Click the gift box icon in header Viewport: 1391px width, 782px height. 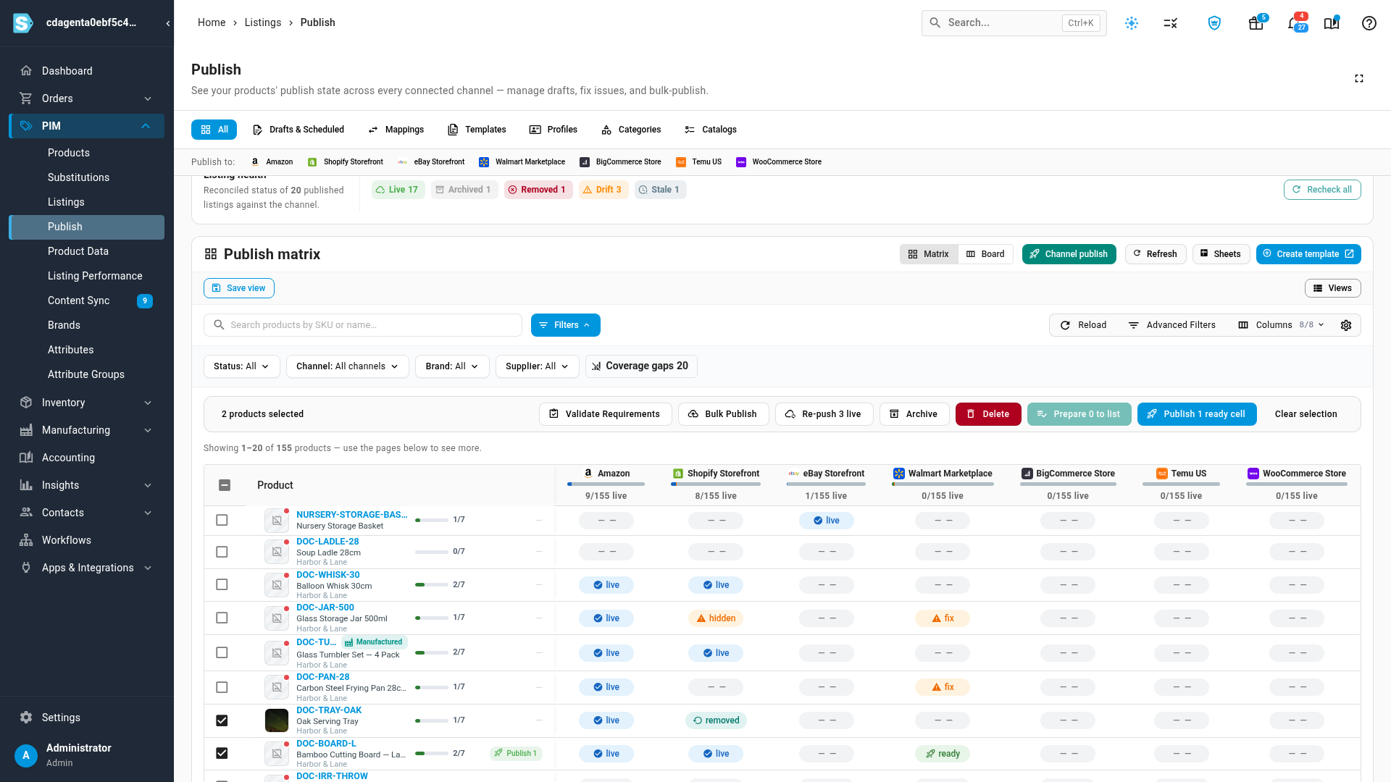1256,23
